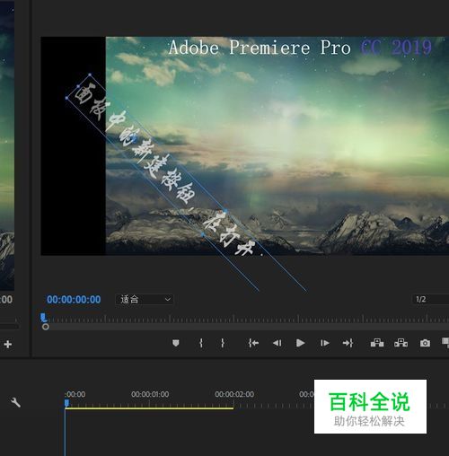Play the program monitor preview

click(x=300, y=343)
